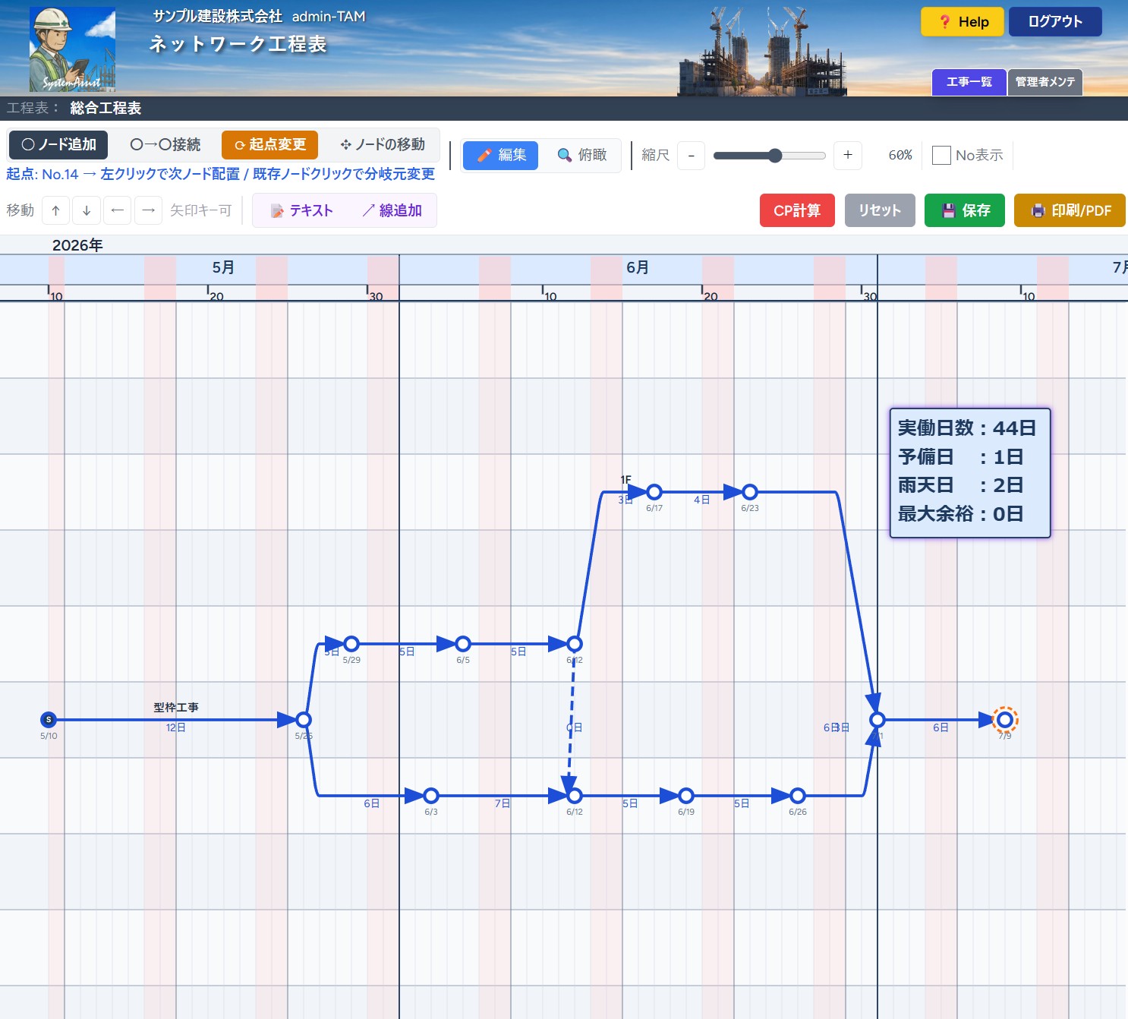Open the 管理者メンテ tab
Screen dimensions: 1128x1019
click(x=1045, y=82)
